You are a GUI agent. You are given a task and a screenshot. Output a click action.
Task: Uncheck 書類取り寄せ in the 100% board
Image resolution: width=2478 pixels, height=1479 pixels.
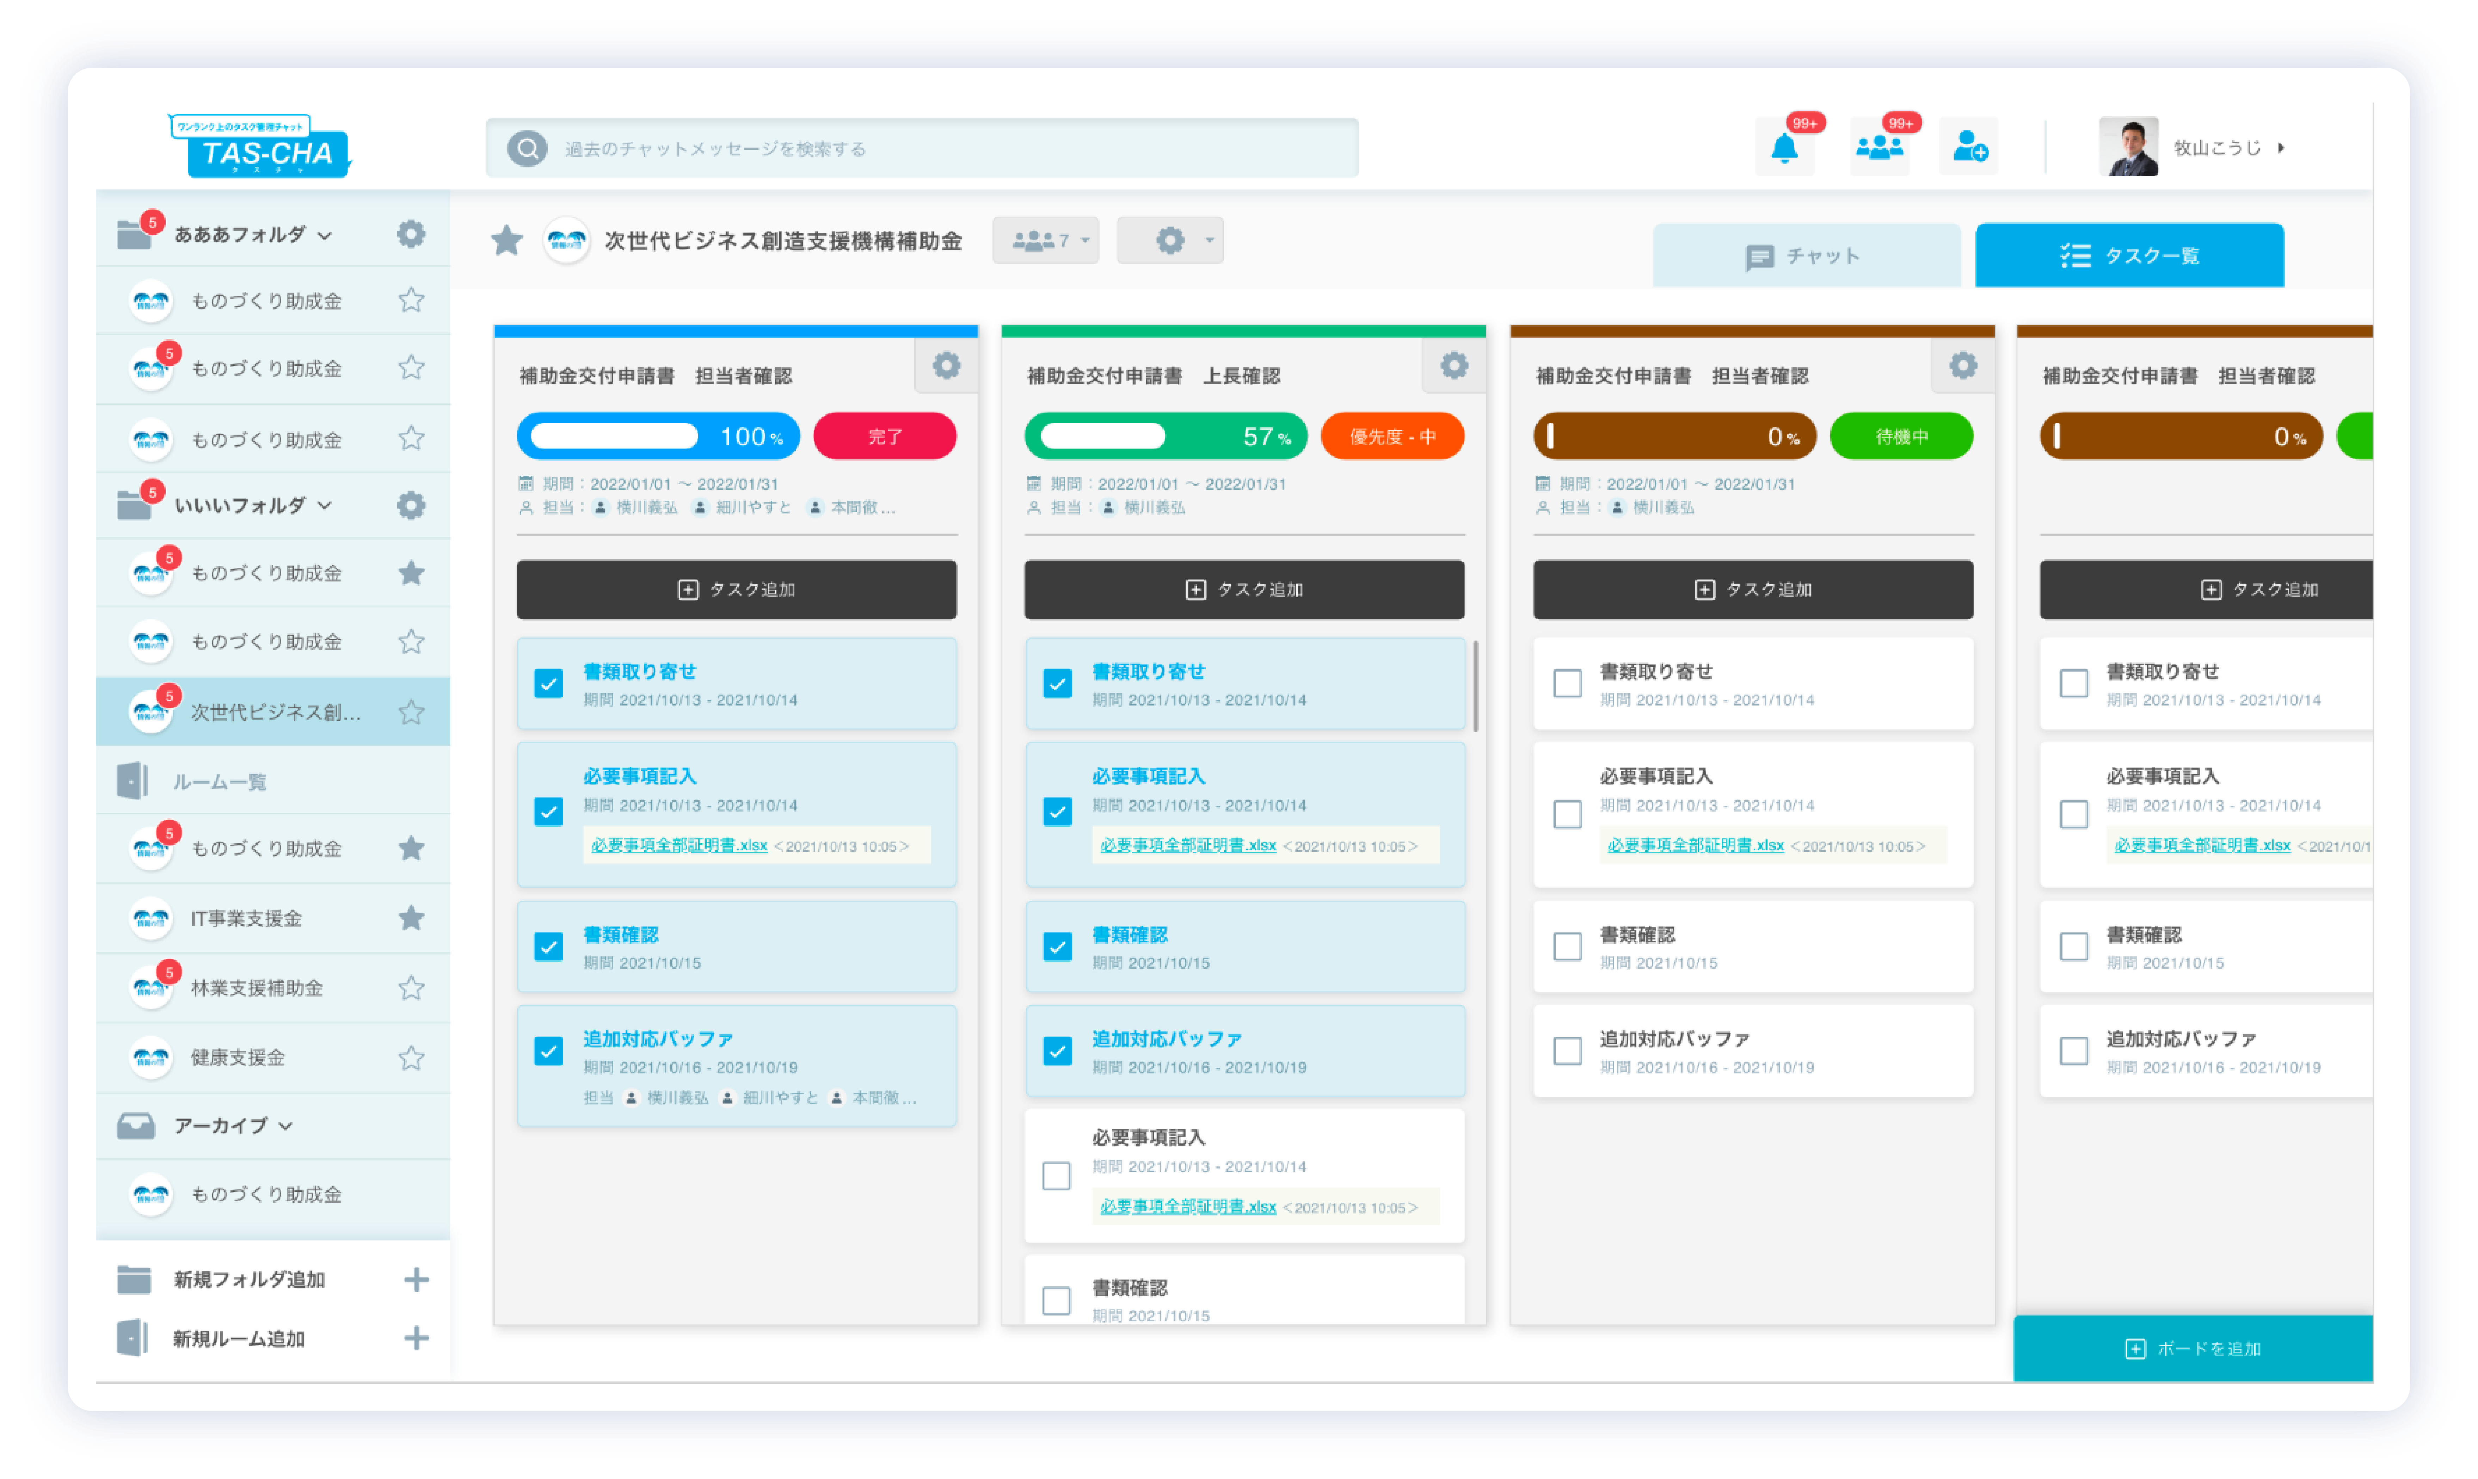[548, 684]
